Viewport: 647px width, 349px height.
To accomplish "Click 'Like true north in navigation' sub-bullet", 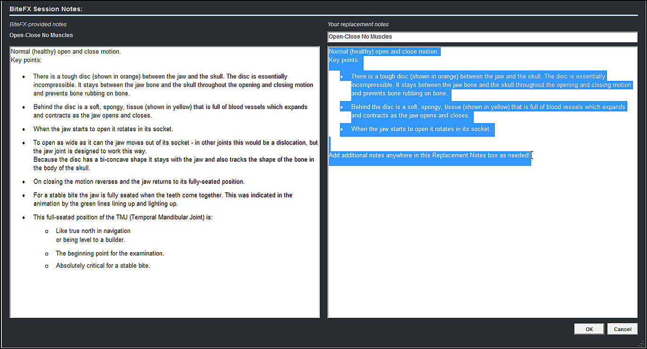I will click(x=93, y=235).
